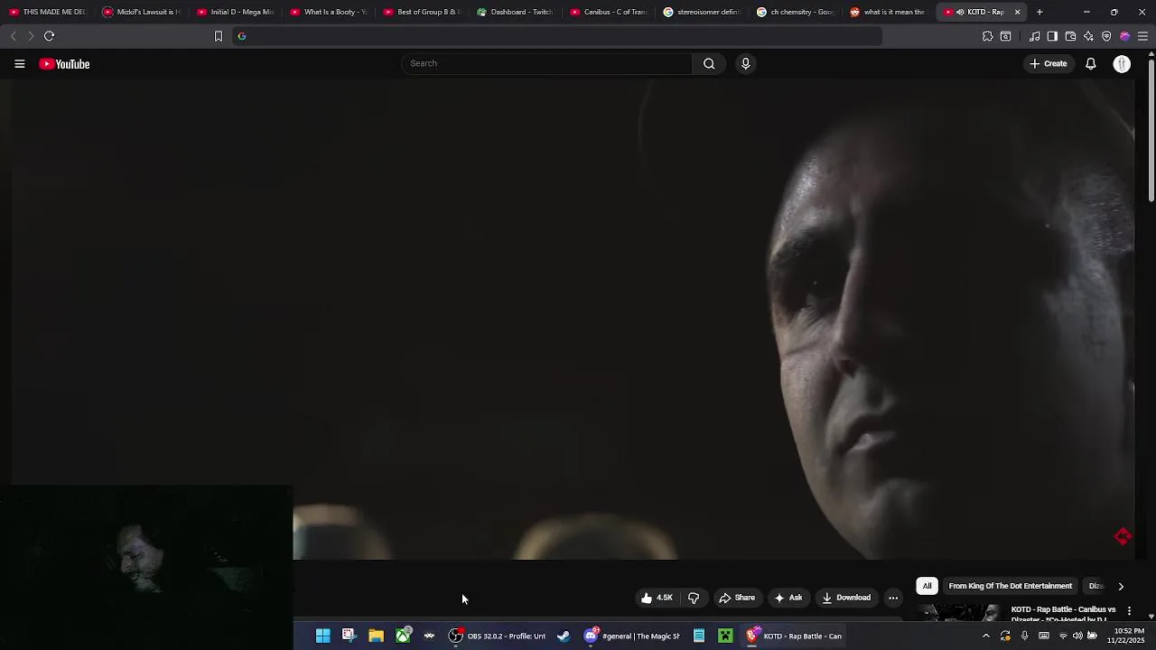Switch to What Is a Booty tab
The image size is (1156, 650).
coord(329,12)
